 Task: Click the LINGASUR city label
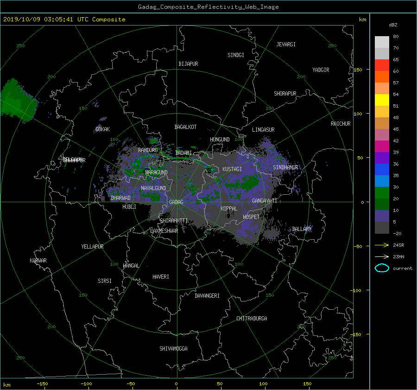[x=263, y=130]
